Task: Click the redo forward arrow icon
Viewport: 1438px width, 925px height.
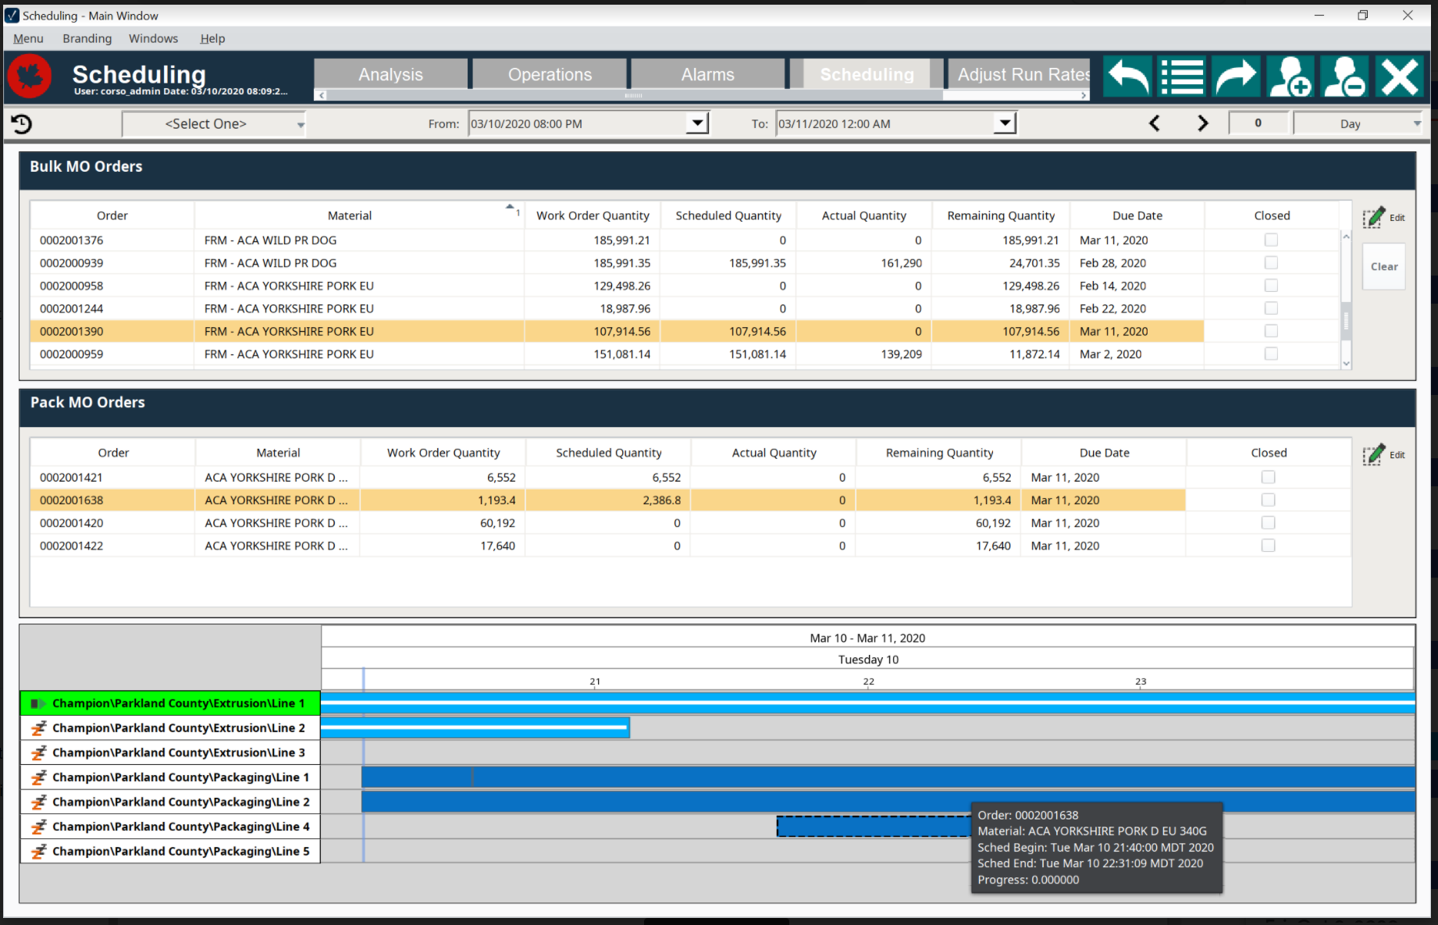Action: coord(1235,76)
